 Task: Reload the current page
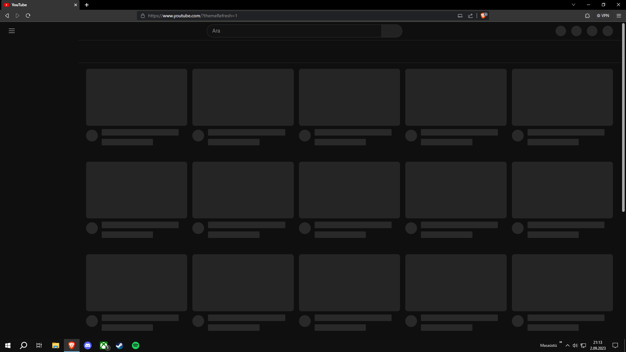click(x=28, y=16)
